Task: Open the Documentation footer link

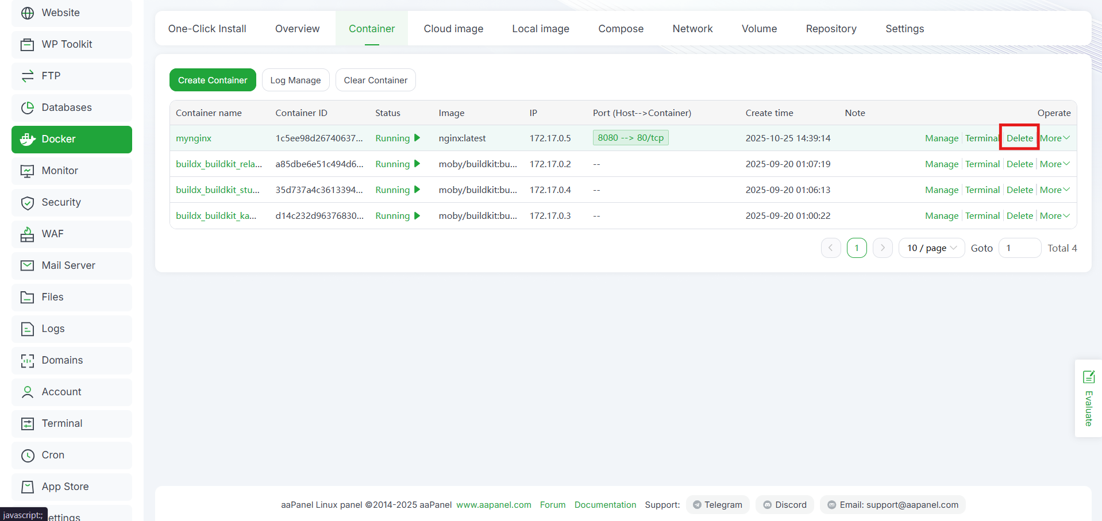Action: tap(605, 505)
